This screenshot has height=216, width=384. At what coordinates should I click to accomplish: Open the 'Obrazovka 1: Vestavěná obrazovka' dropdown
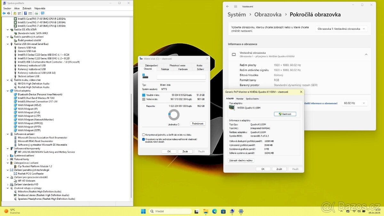pyautogui.click(x=341, y=29)
